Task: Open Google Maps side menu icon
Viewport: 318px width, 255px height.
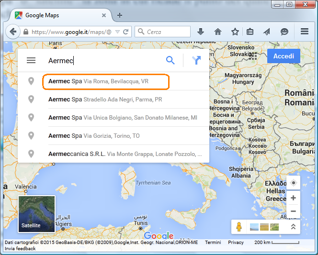Action: 31,60
